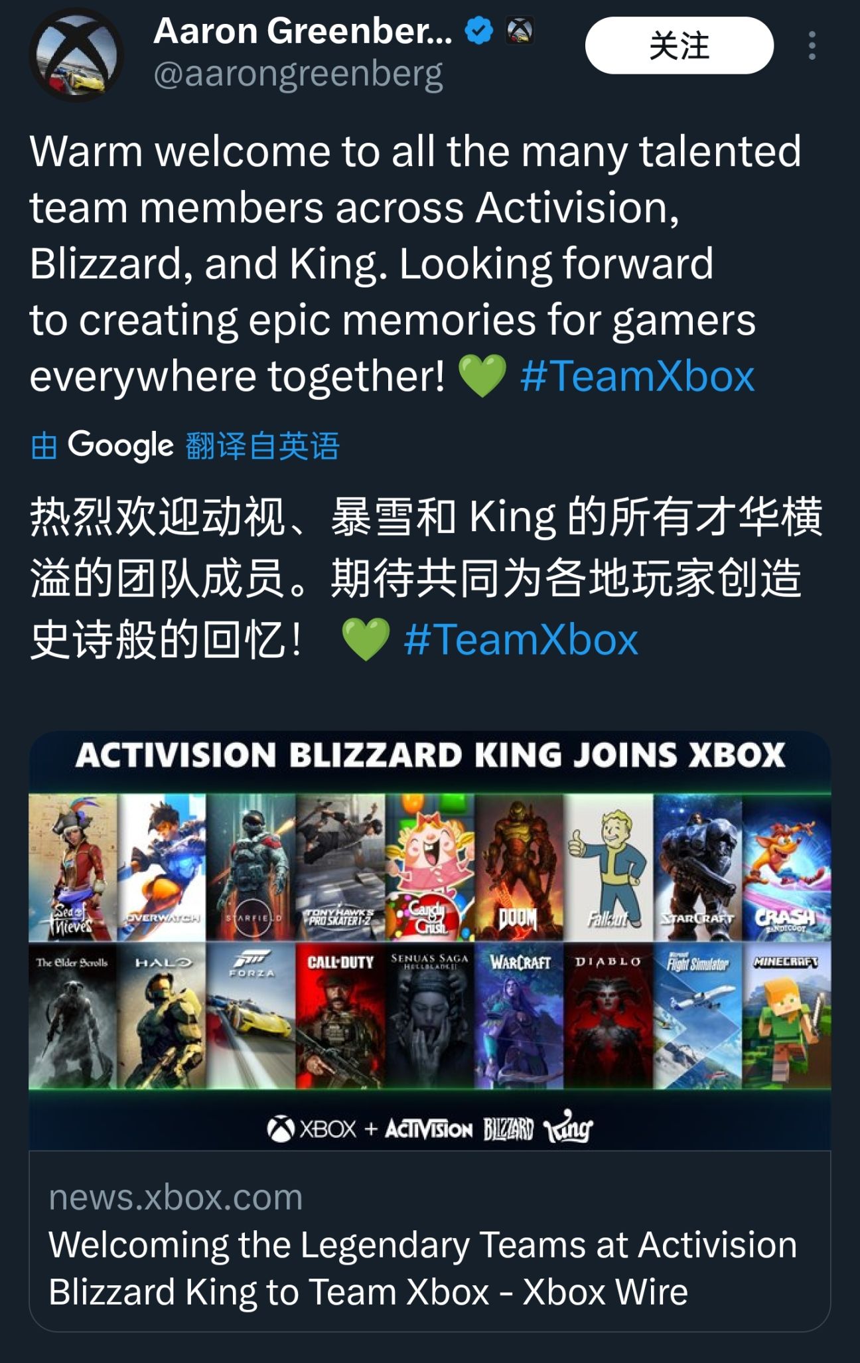Tap the Overwatch Tracer tile
Screen dimensions: 860x1363
click(x=162, y=867)
